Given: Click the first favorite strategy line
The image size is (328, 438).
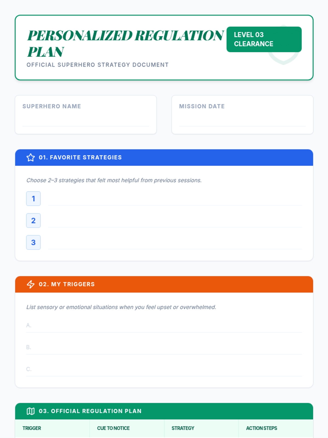Looking at the screenshot, I should point(175,199).
